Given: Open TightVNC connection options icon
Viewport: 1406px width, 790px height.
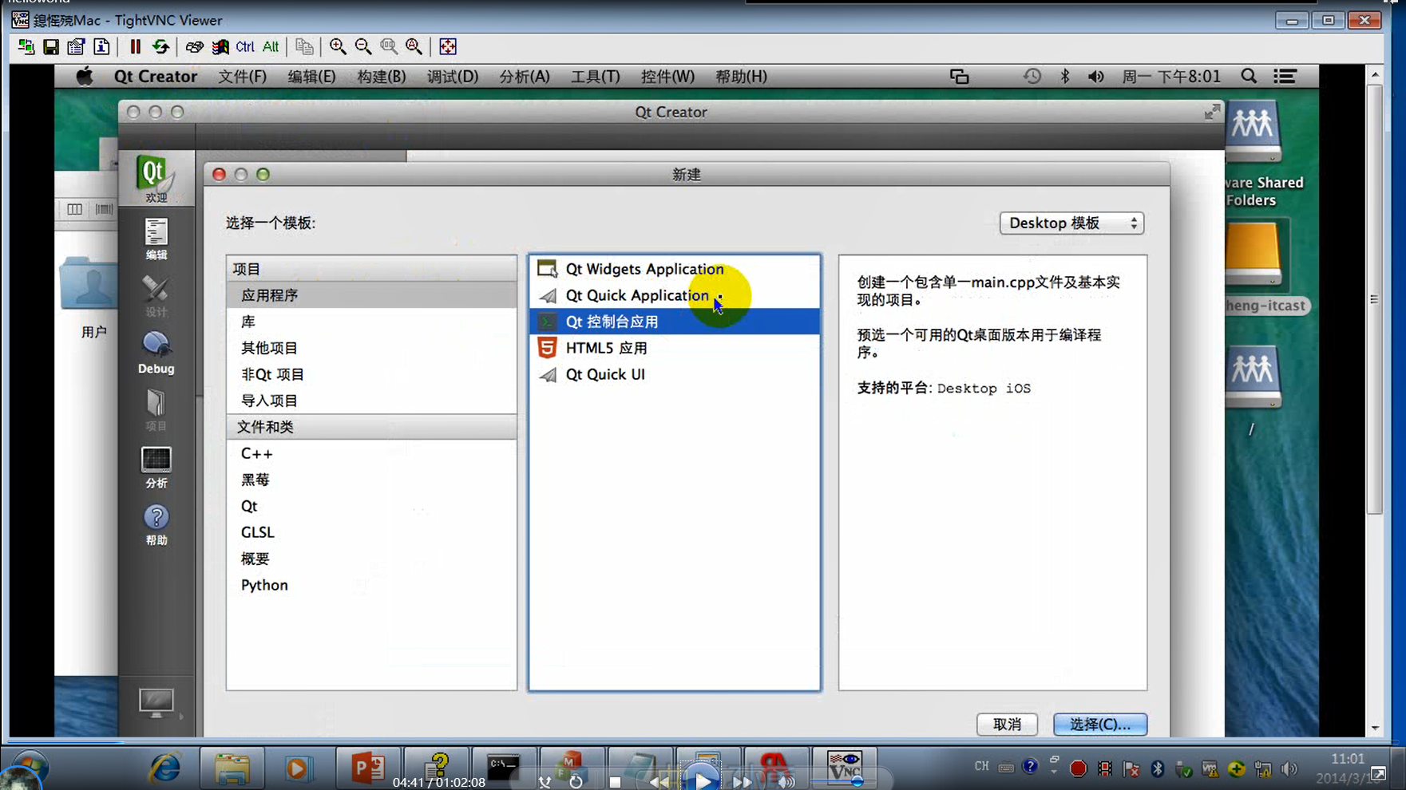Looking at the screenshot, I should 76,47.
